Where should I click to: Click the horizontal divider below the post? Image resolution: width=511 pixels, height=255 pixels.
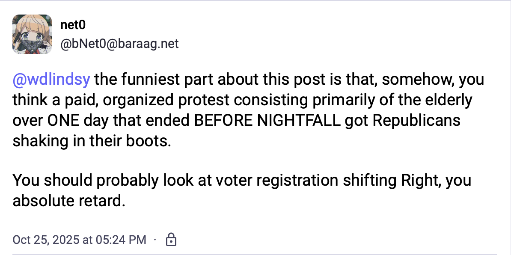coord(255,254)
